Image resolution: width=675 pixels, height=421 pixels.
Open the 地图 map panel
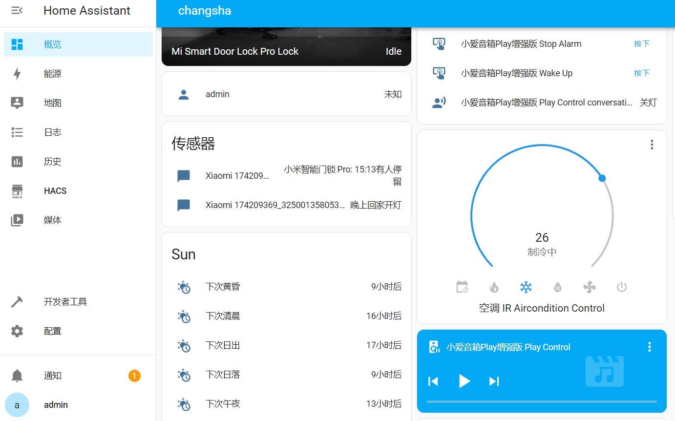click(78, 103)
